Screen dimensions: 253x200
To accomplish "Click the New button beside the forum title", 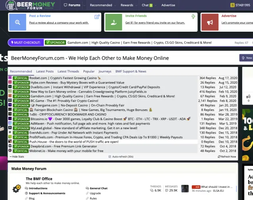I will [246, 58].
